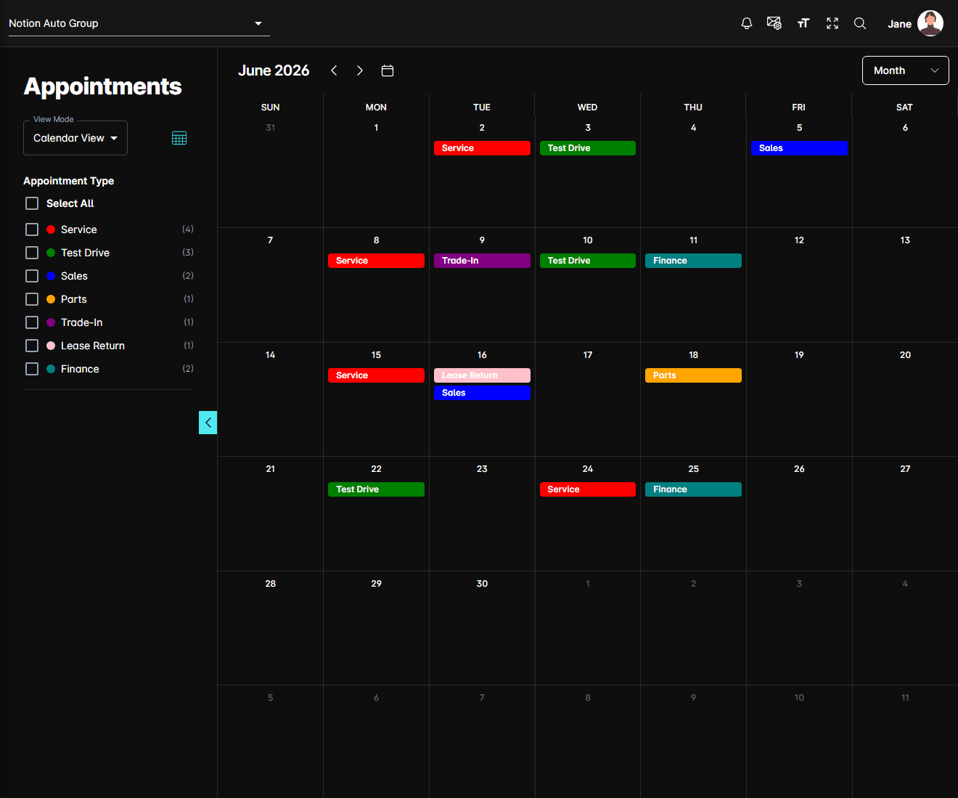
Task: Go to previous month arrow
Action: tap(334, 70)
